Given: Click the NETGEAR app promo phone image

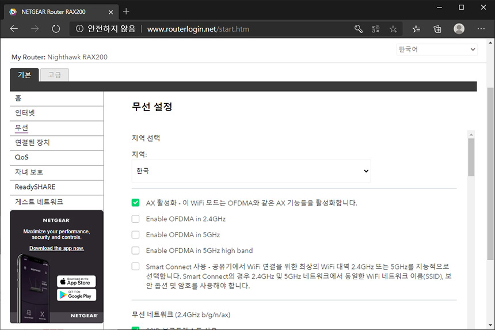Looking at the screenshot, I should tap(33, 289).
